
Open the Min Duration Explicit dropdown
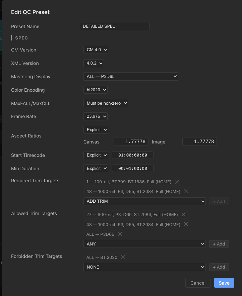click(96, 168)
